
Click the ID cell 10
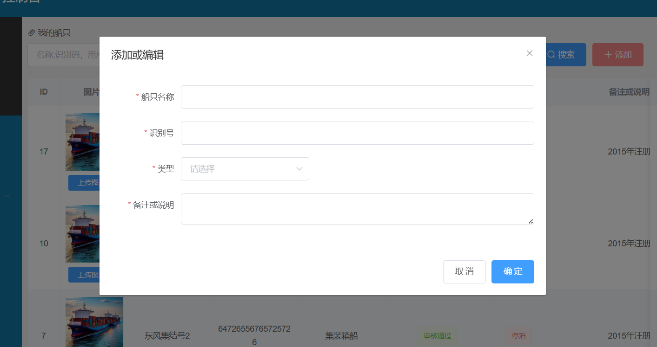point(44,244)
